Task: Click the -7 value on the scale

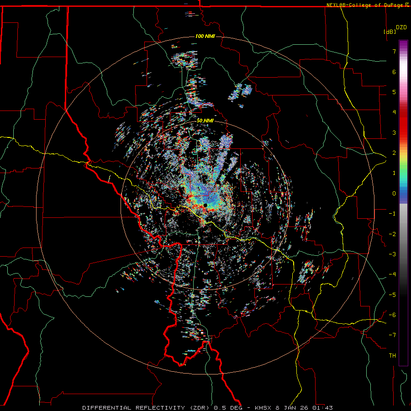Action: 392,335
